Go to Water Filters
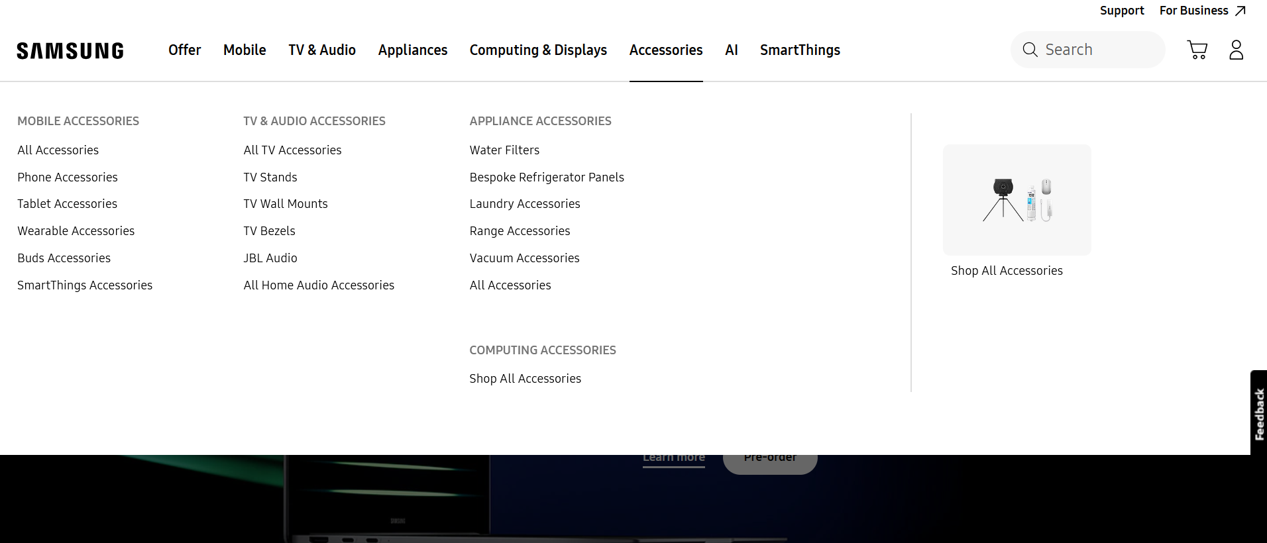This screenshot has height=543, width=1267. [505, 150]
